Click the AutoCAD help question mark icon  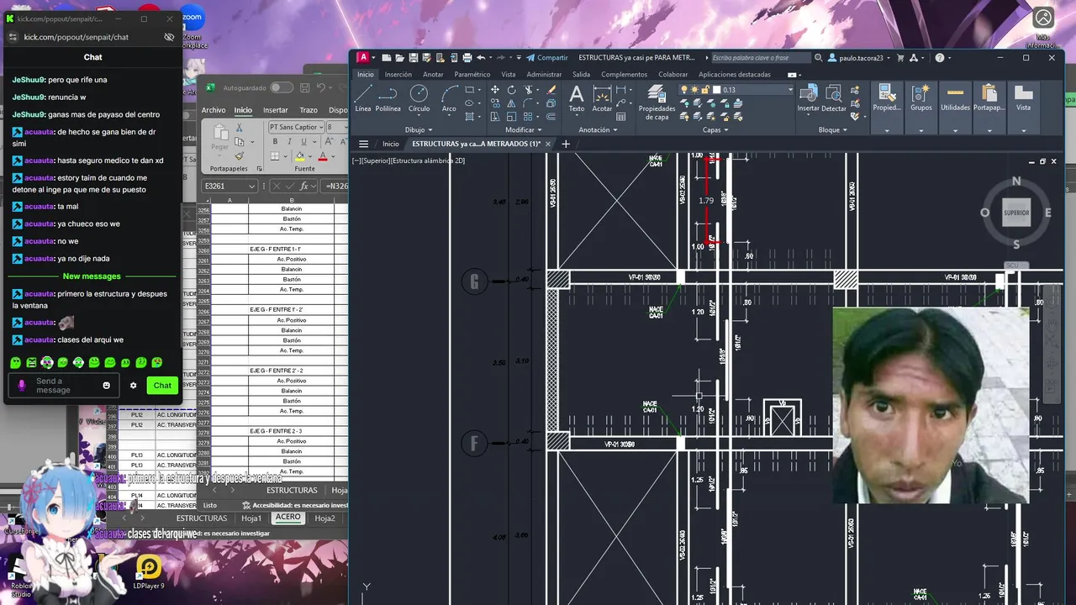(939, 58)
